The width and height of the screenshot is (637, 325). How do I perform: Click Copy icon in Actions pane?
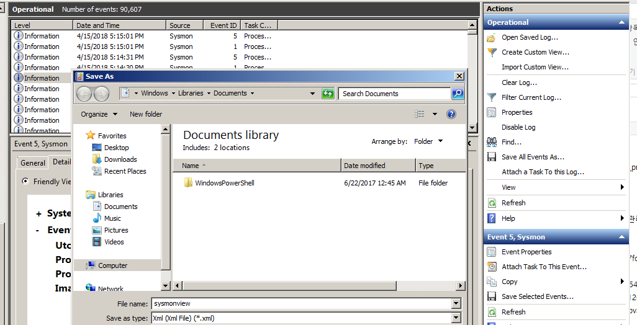[x=492, y=282]
